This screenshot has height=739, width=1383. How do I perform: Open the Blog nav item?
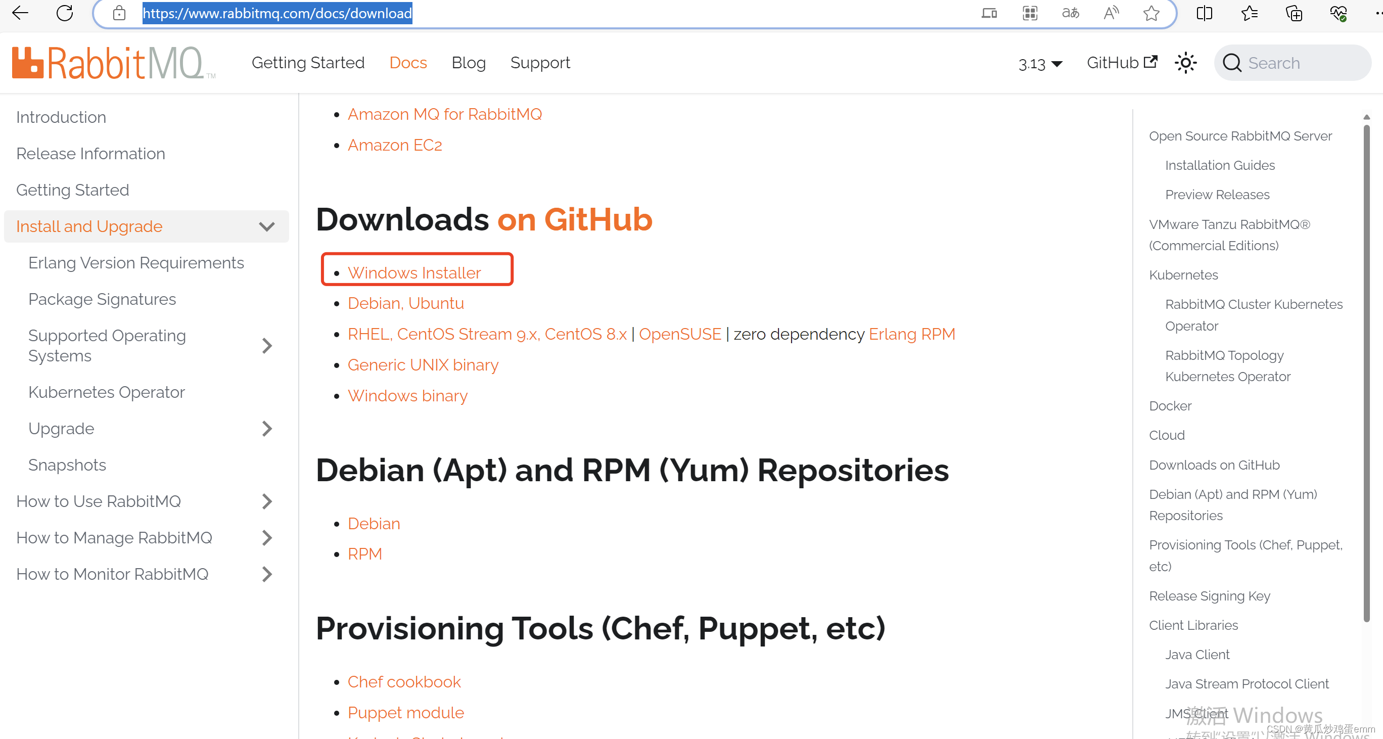coord(468,63)
